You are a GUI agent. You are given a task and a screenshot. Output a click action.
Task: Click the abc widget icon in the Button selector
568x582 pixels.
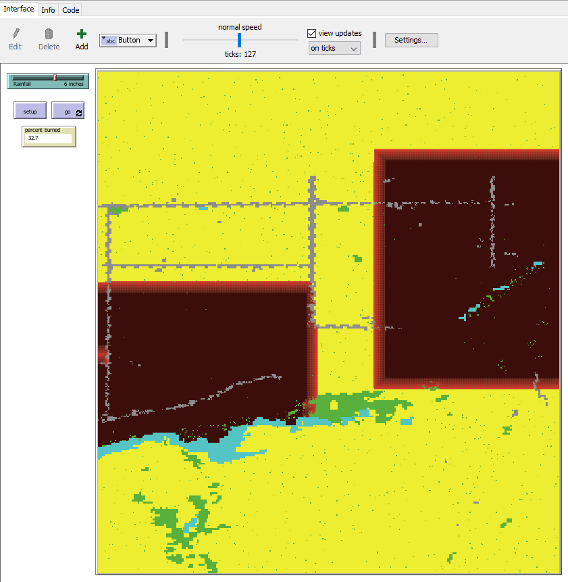109,41
